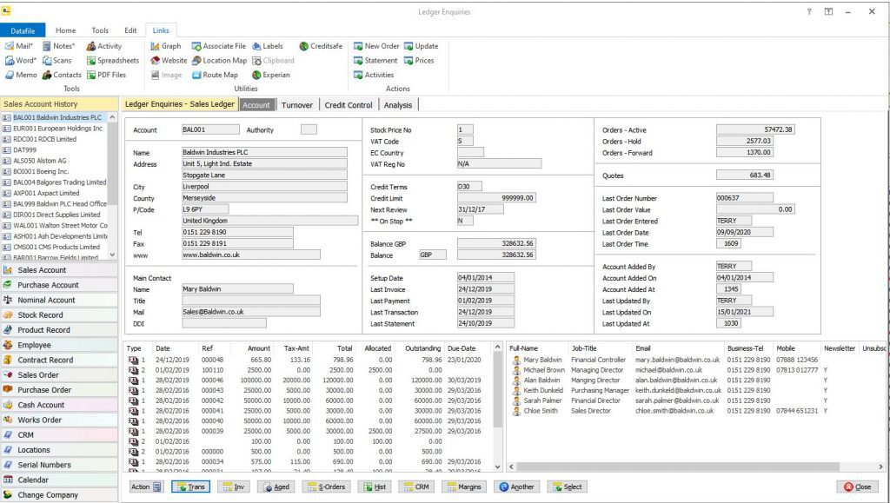Click the CRM button at bottom
The height and width of the screenshot is (503, 890).
(416, 486)
